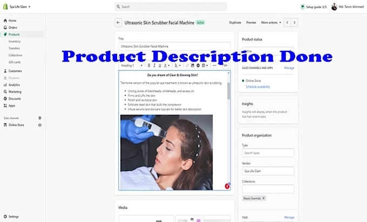This screenshot has height=222, width=367.
Task: Go to Home in sidebar
Action: 12,21
